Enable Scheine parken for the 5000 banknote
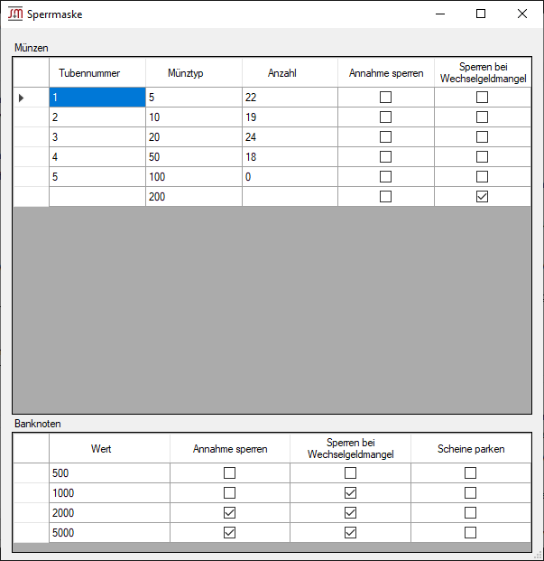 click(470, 533)
